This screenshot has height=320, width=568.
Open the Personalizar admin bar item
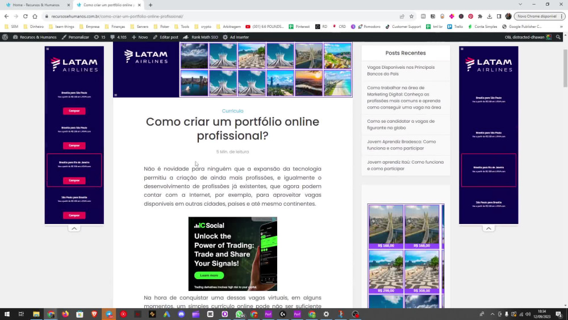[76, 37]
